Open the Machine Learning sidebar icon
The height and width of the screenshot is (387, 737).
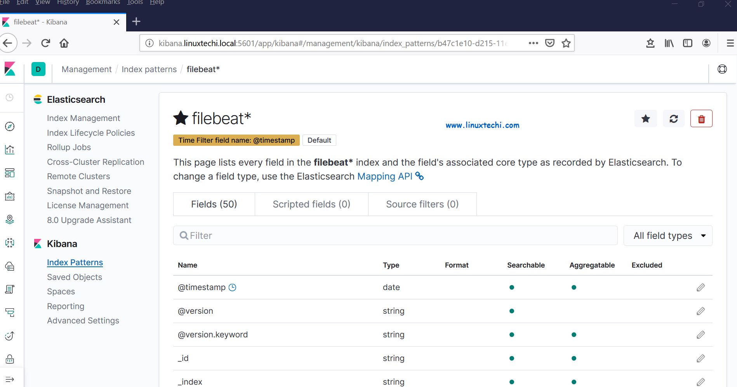(x=10, y=243)
